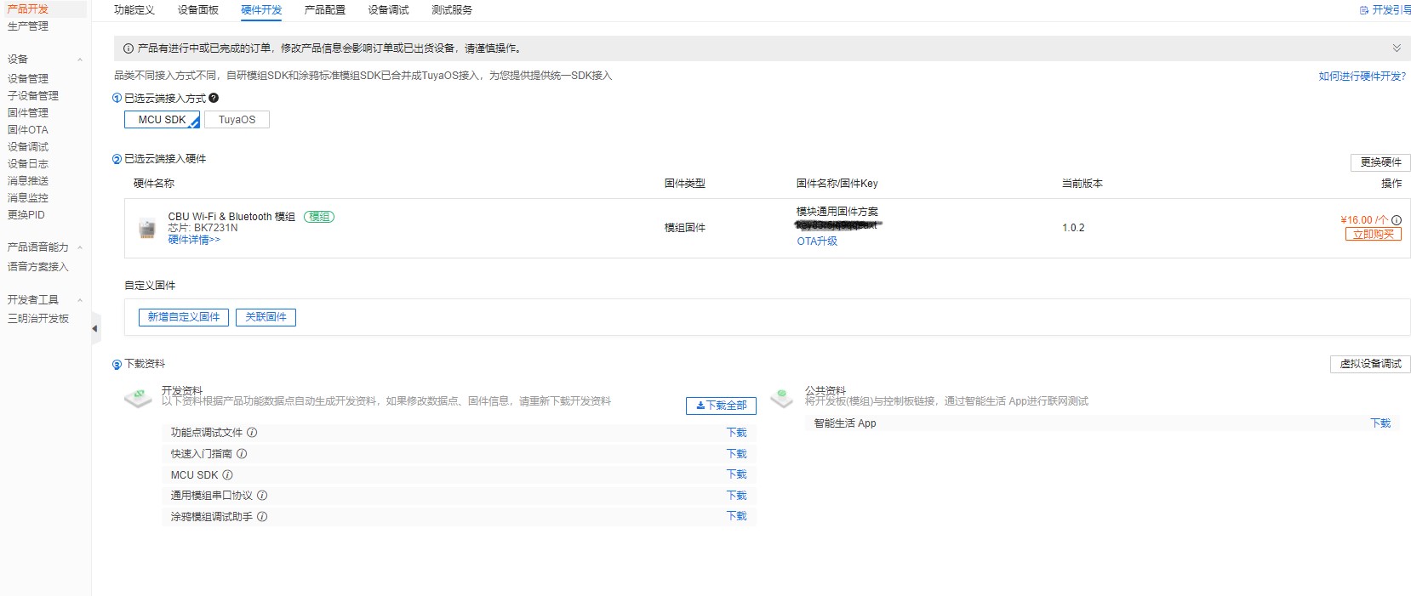This screenshot has width=1411, height=596.
Task: Click help icon beside 已选云端接入方式
Action: pos(214,98)
